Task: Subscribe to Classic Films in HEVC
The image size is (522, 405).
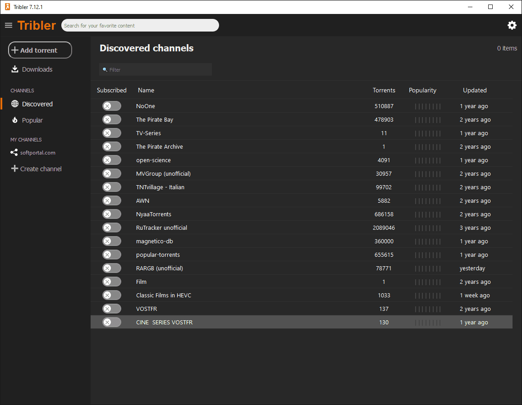Action: click(x=111, y=295)
